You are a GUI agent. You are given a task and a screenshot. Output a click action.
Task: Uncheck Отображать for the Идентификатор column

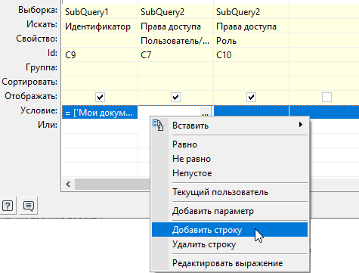click(100, 97)
